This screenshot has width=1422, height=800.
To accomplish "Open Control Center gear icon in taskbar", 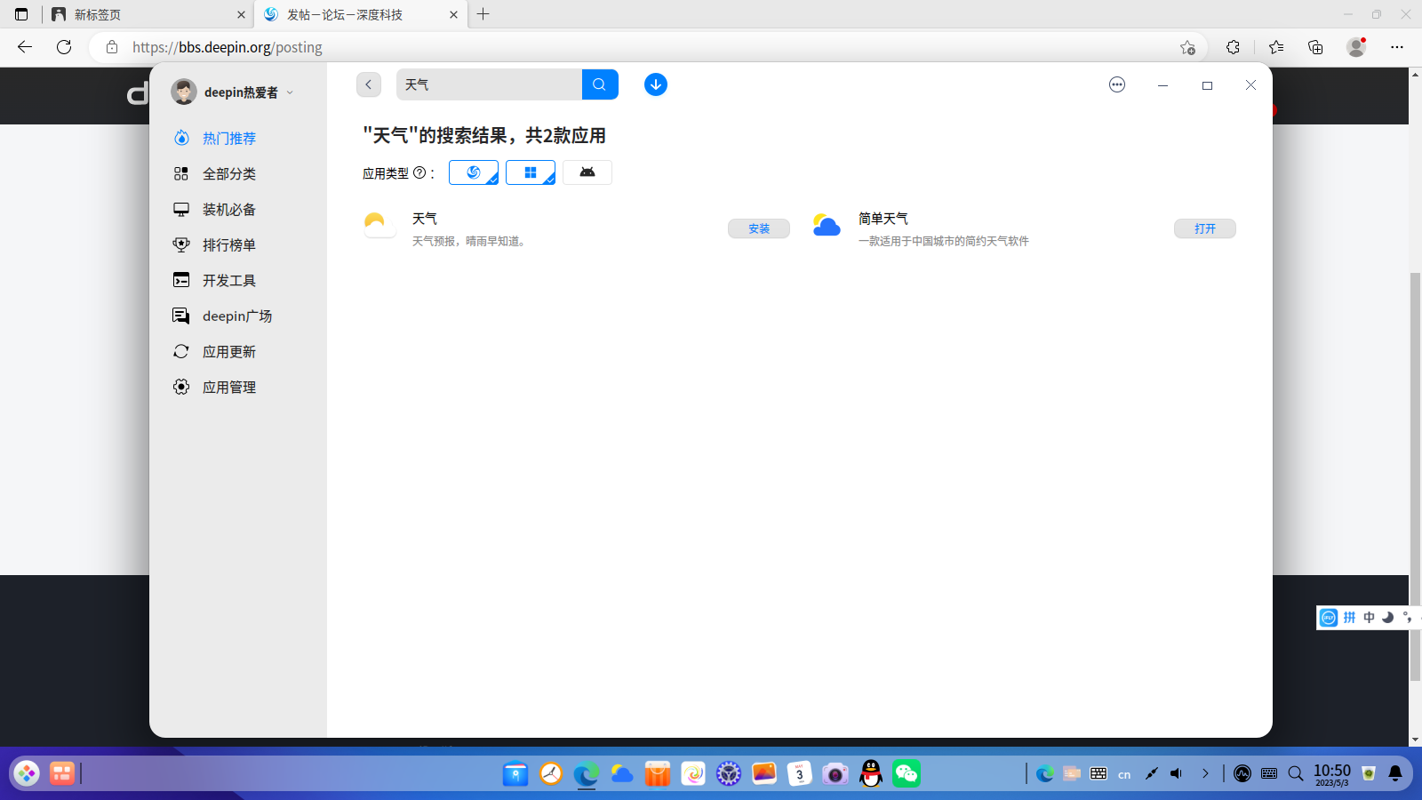I will click(x=729, y=773).
